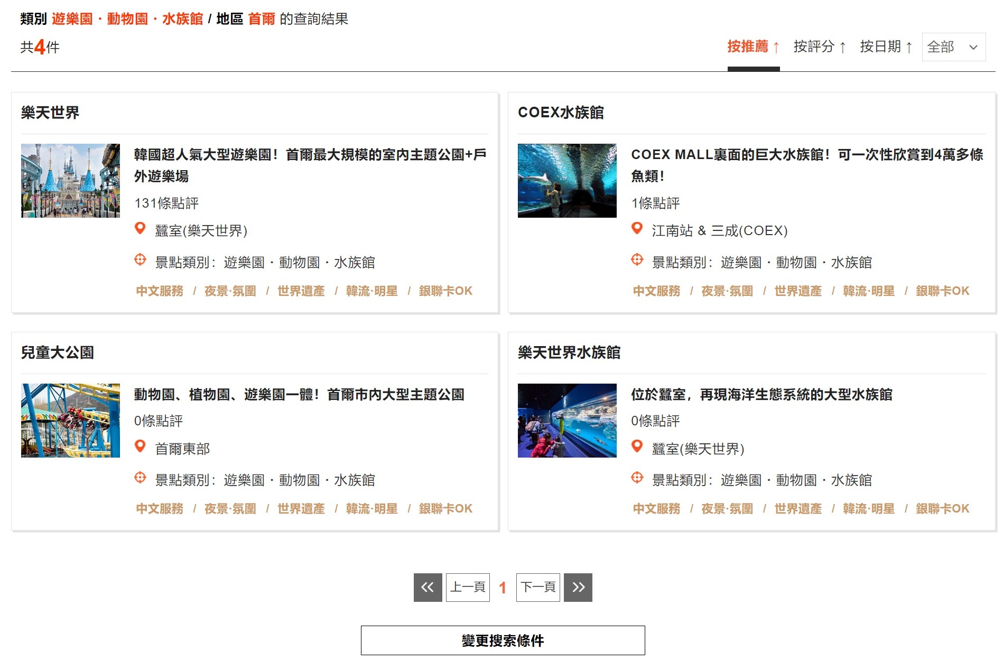Open headline 韓國超人氣大型遊樂園
Screen dimensions: 1003x670
pos(310,165)
